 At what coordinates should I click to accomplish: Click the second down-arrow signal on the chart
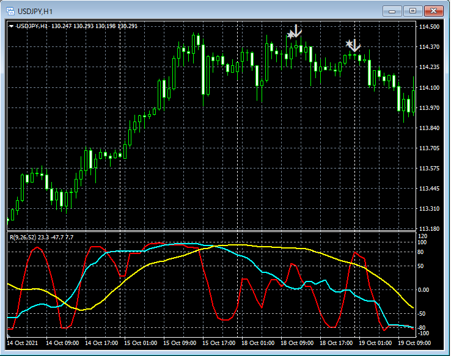tap(355, 45)
